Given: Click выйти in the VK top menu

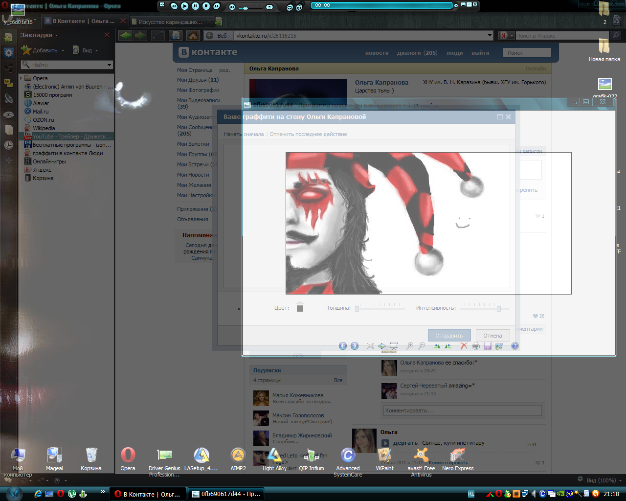Looking at the screenshot, I should [480, 53].
